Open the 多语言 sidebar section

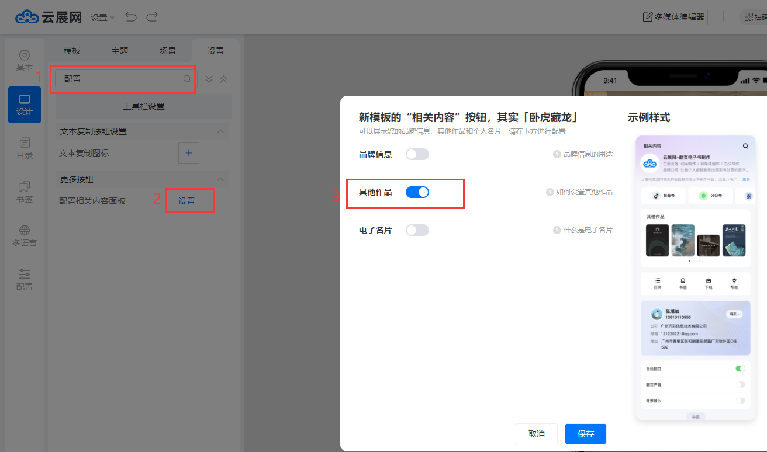25,236
